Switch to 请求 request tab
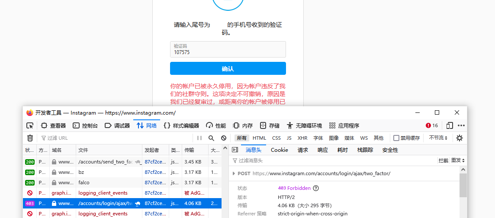 tap(303, 150)
